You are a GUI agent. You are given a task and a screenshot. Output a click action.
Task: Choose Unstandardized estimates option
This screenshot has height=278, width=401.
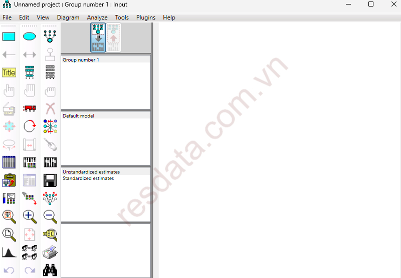pos(91,172)
